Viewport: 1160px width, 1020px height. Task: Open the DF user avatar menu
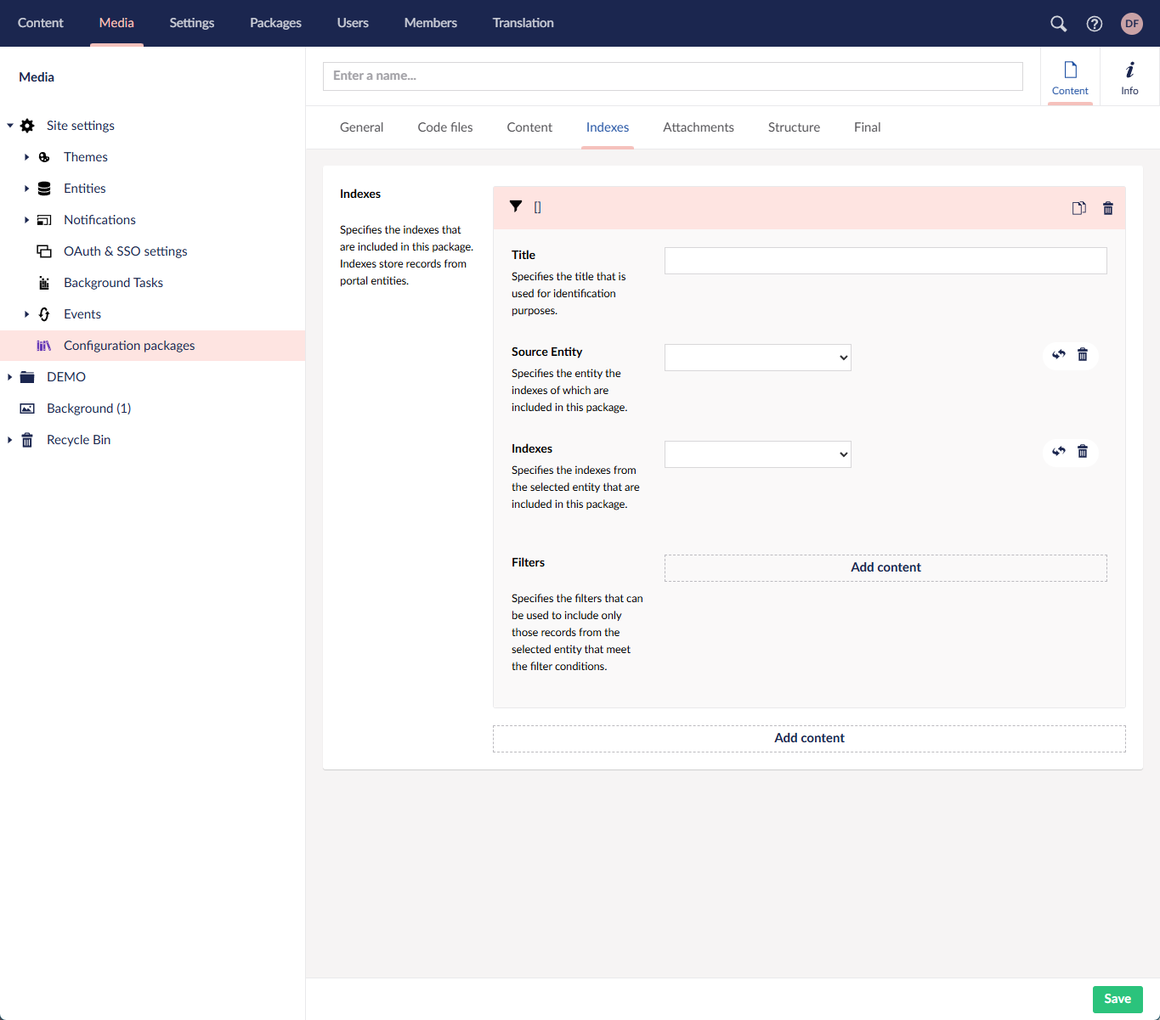[1132, 24]
